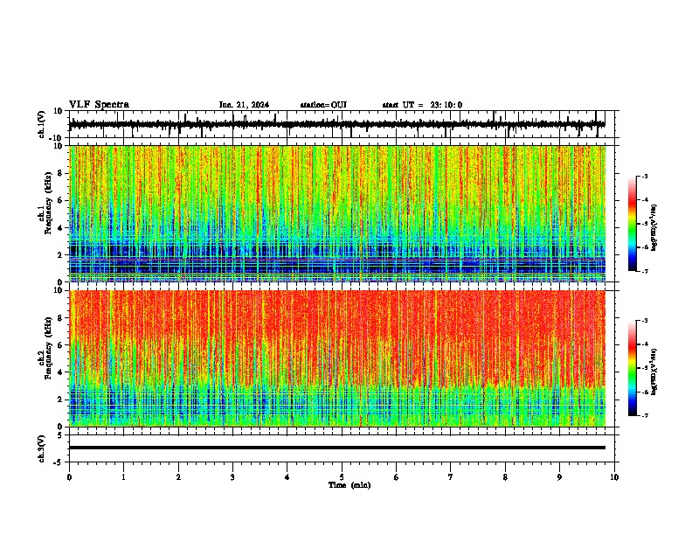
Task: Click the ch.1 spectrogram color scale bar
Action: pyautogui.click(x=633, y=224)
